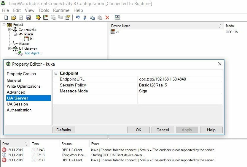Click the error icon on 11:31:43 event
The image size is (247, 167).
click(4, 150)
